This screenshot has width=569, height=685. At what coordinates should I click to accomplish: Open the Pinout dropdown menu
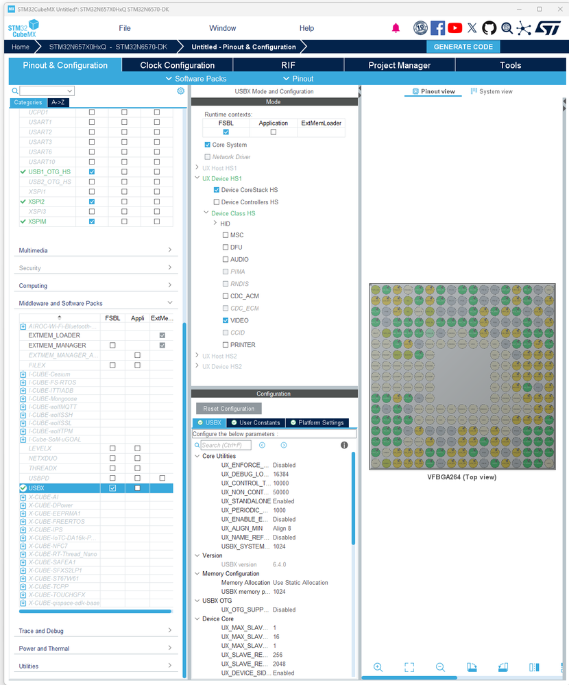pyautogui.click(x=298, y=79)
